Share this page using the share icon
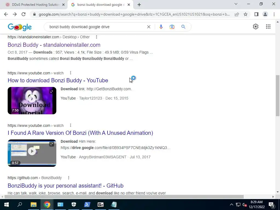 (x=237, y=14)
